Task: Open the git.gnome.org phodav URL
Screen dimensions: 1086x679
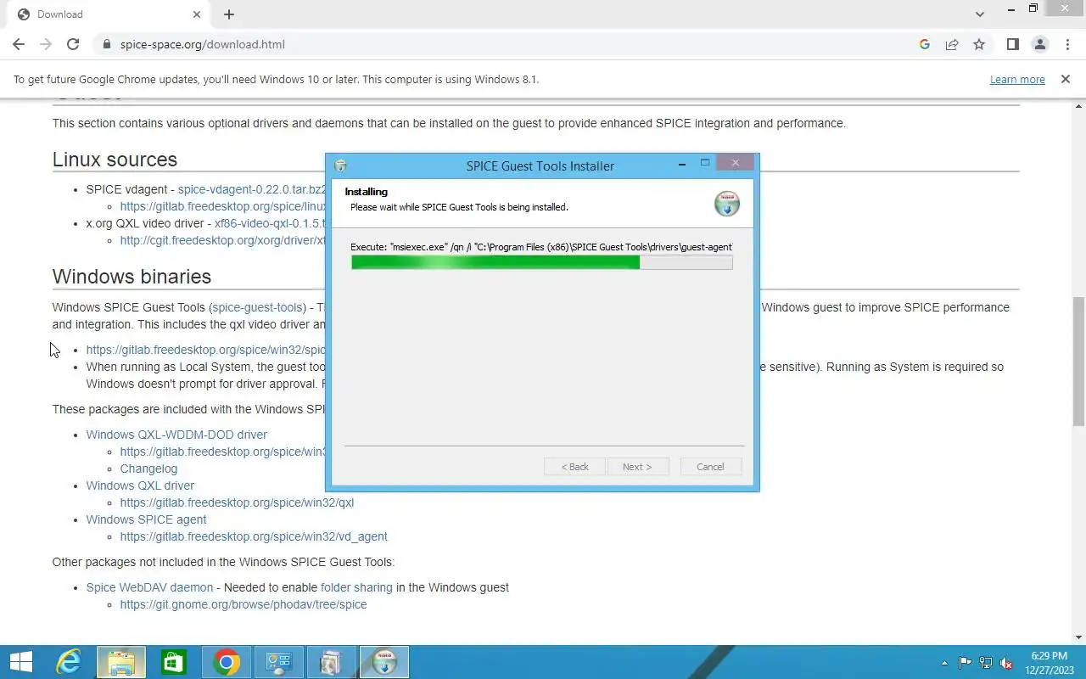Action: [x=244, y=604]
